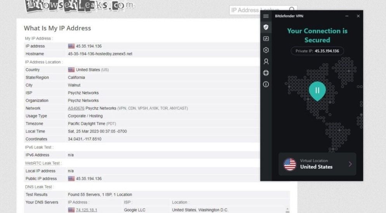Click the US flag beside IP address row
The height and width of the screenshot is (213, 386).
tap(71, 46)
